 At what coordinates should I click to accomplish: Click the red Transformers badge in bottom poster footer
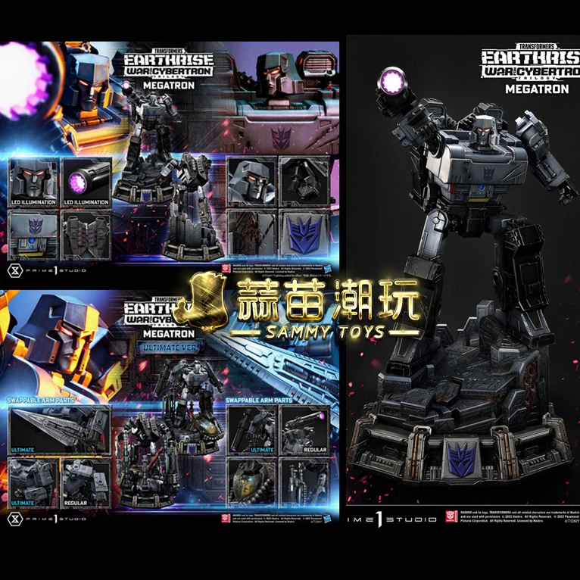coord(226,518)
